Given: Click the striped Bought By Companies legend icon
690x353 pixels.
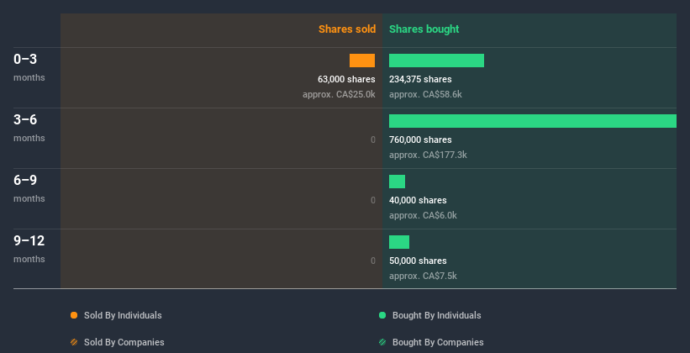Looking at the screenshot, I should 382,342.
